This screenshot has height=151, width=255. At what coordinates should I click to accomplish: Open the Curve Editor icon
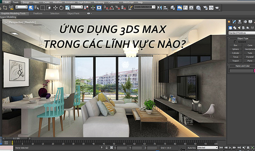click(186, 7)
